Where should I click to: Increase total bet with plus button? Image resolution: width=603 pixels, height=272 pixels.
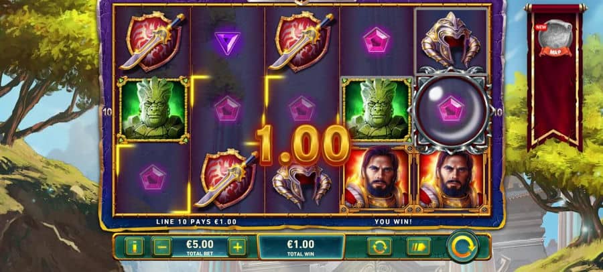(x=238, y=247)
